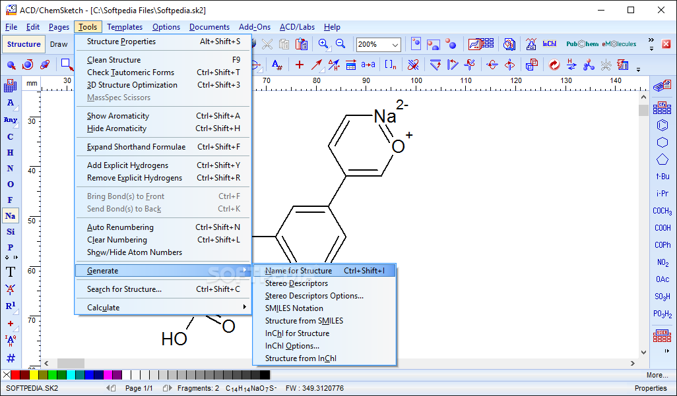This screenshot has height=396, width=677.
Task: Open the eMolecules search button
Action: click(619, 44)
